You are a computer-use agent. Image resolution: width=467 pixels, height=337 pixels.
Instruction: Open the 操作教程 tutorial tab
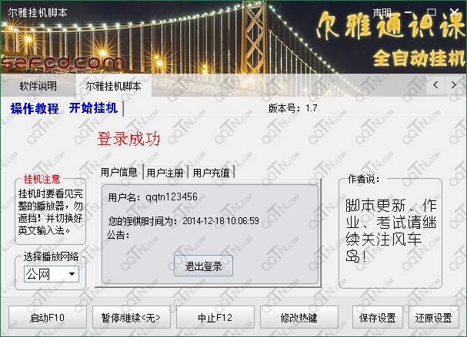(x=35, y=108)
